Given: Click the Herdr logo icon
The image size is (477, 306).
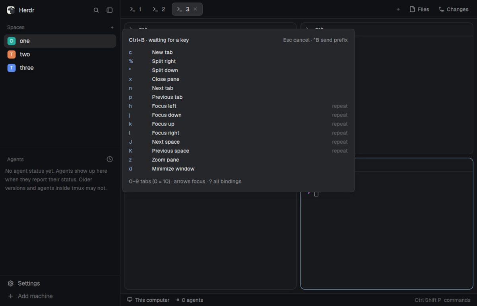Looking at the screenshot, I should coord(11,10).
